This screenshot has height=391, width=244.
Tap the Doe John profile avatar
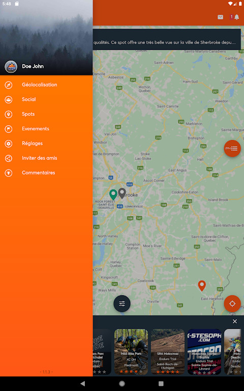(x=11, y=67)
